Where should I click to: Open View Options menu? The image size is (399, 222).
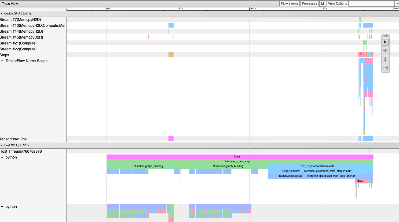[x=337, y=3]
